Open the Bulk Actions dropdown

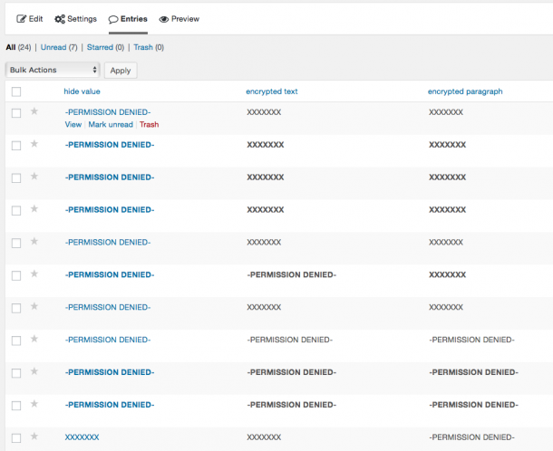point(53,70)
